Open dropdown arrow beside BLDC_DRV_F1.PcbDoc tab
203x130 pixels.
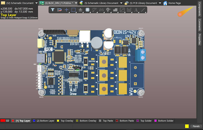coord(76,3)
